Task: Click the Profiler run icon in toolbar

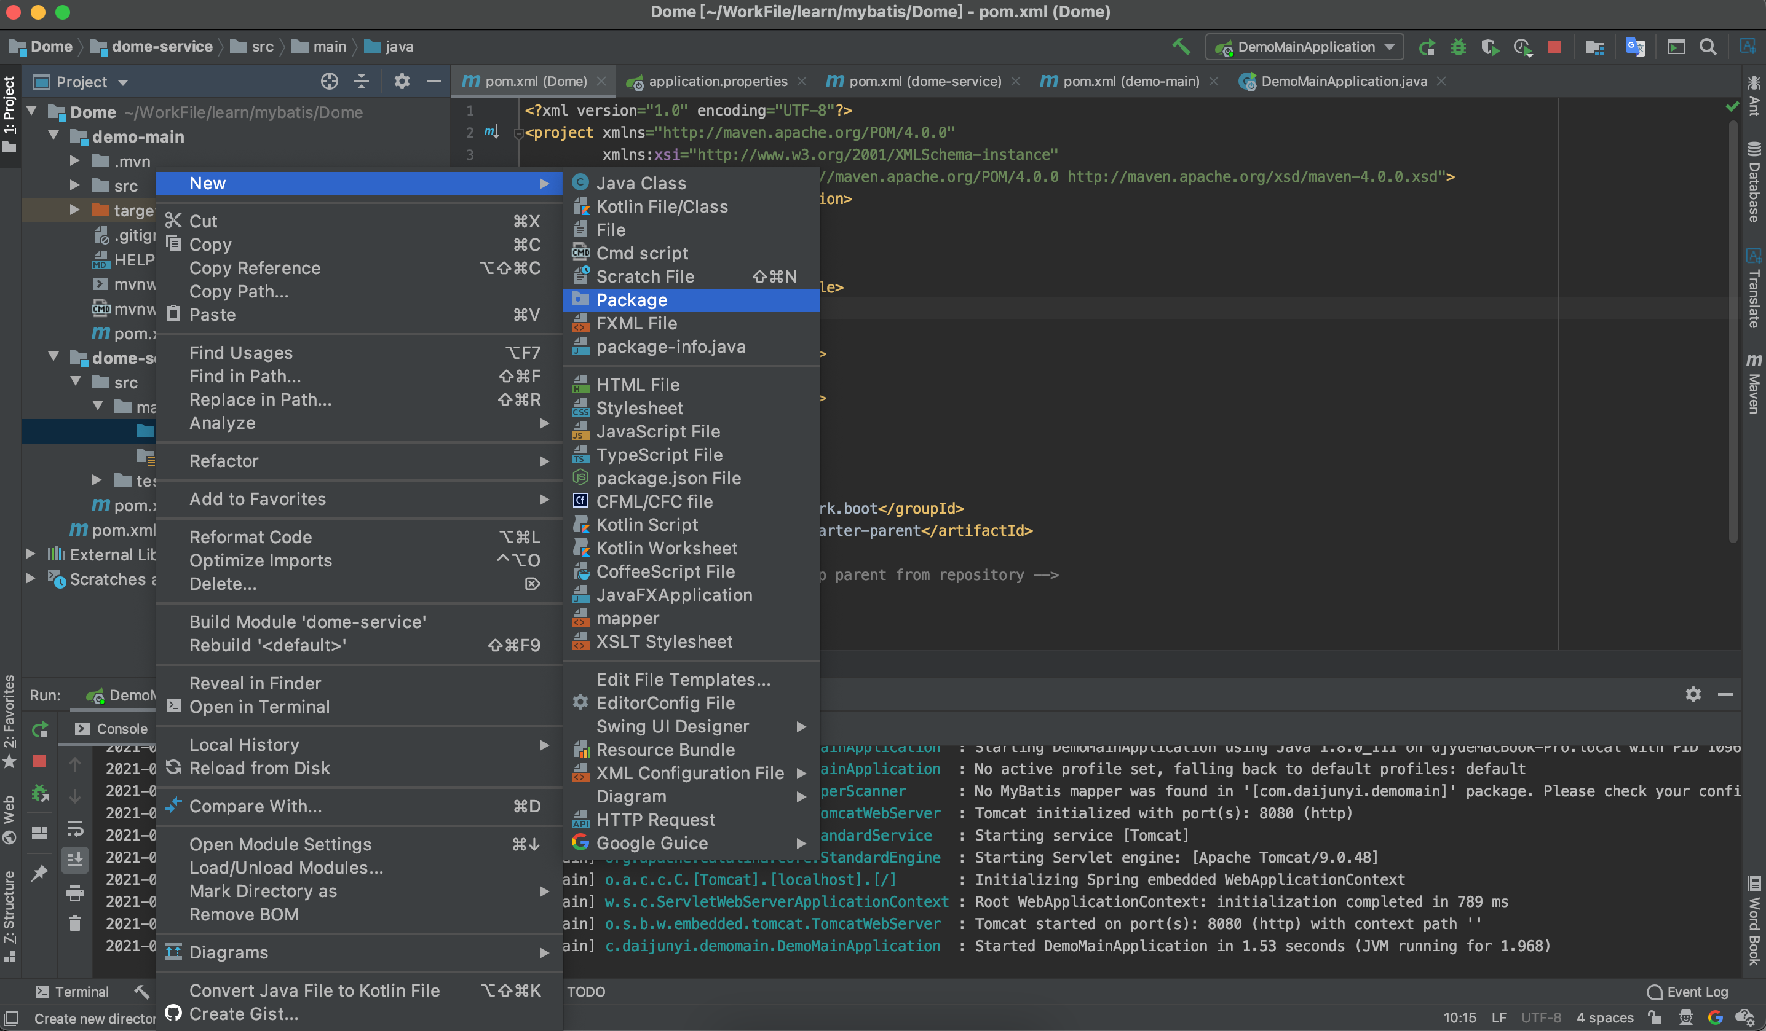Action: 1522,47
